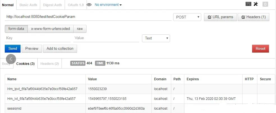Click the environment quick-look eye icon
Image resolution: width=276 pixels, height=113 pixels.
(x=89, y=5)
